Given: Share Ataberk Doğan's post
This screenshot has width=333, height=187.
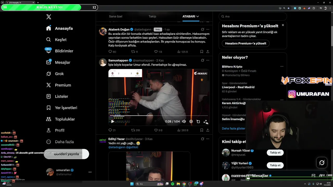Looking at the screenshot, I should tap(208, 52).
